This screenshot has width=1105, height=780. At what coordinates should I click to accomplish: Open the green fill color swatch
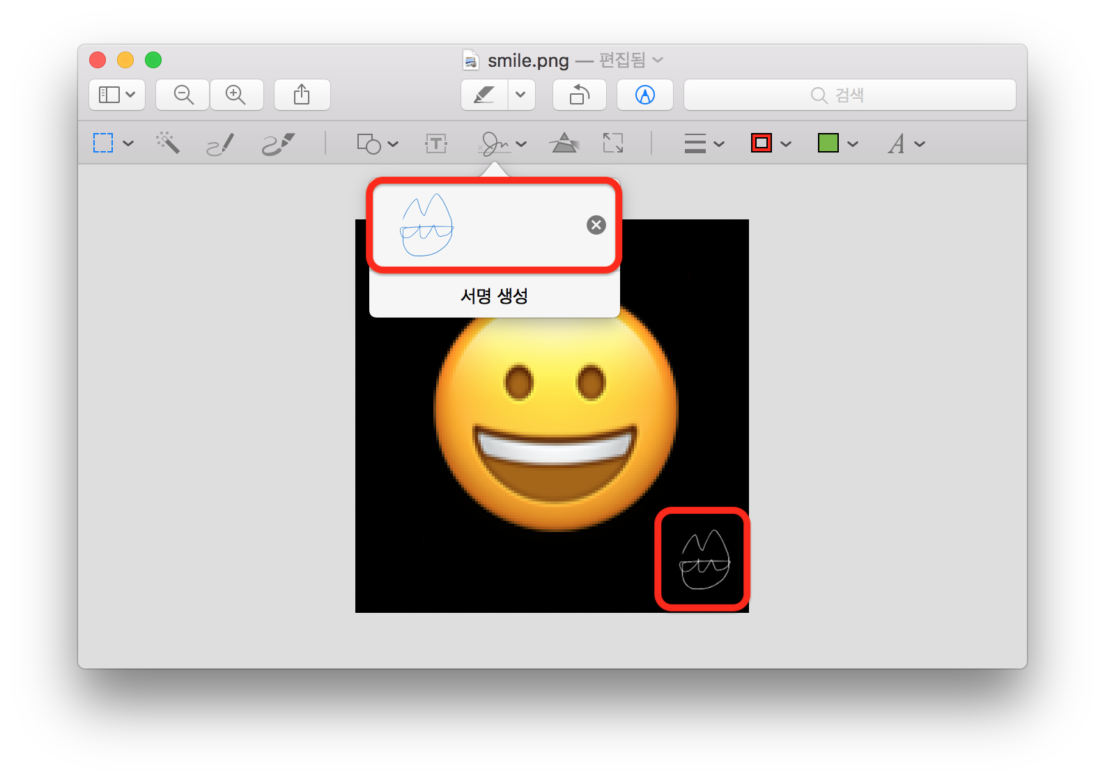click(828, 143)
